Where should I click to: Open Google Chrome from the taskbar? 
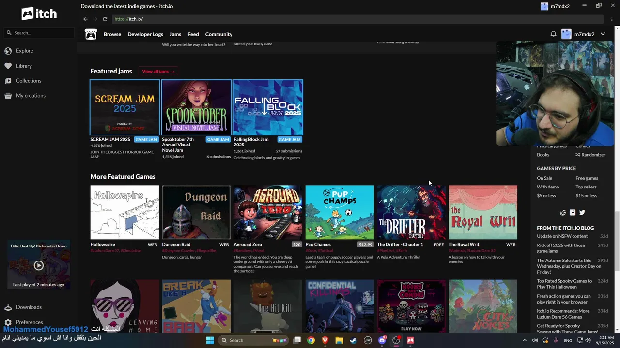pos(311,340)
